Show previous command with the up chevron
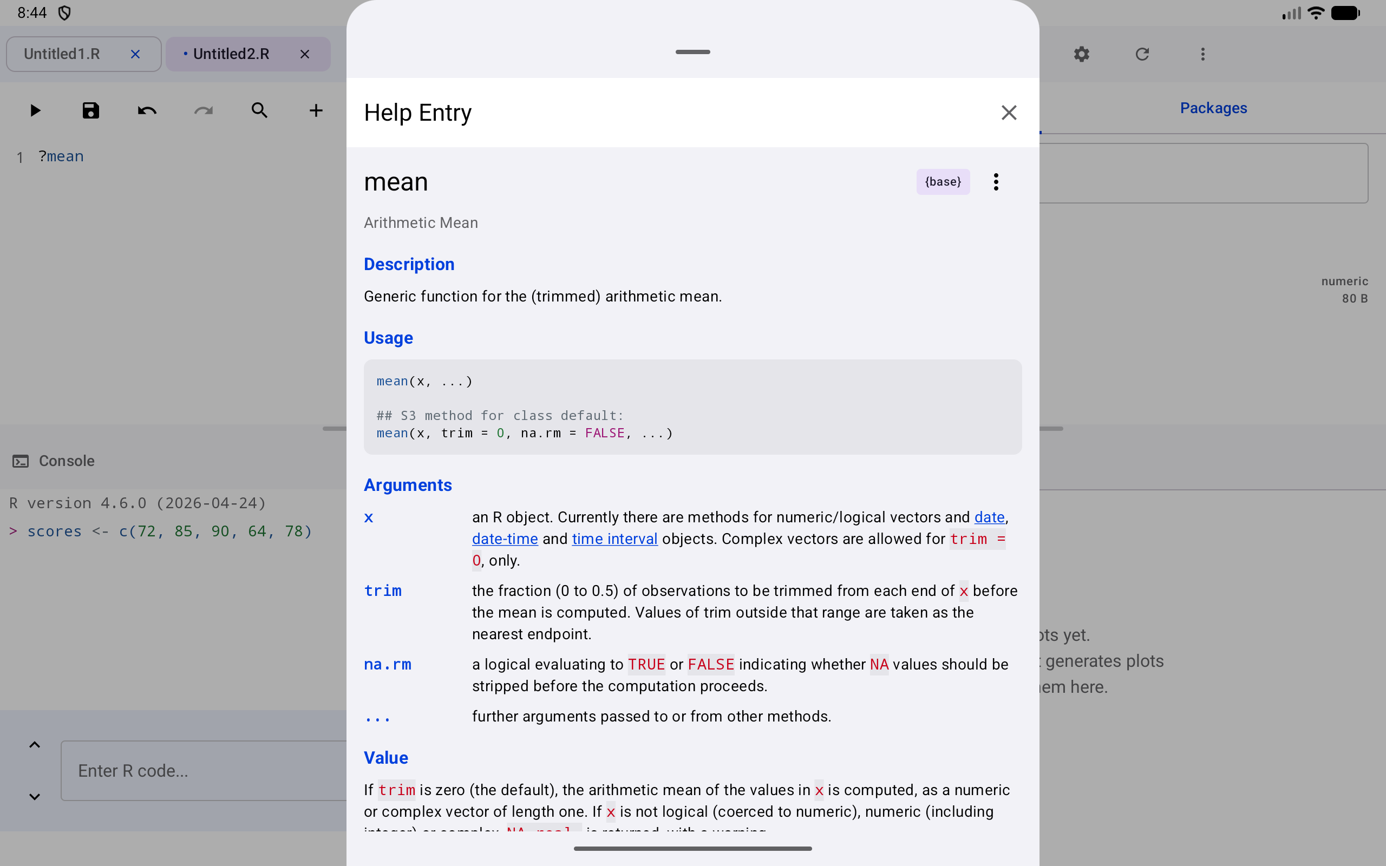1386x866 pixels. click(x=34, y=745)
